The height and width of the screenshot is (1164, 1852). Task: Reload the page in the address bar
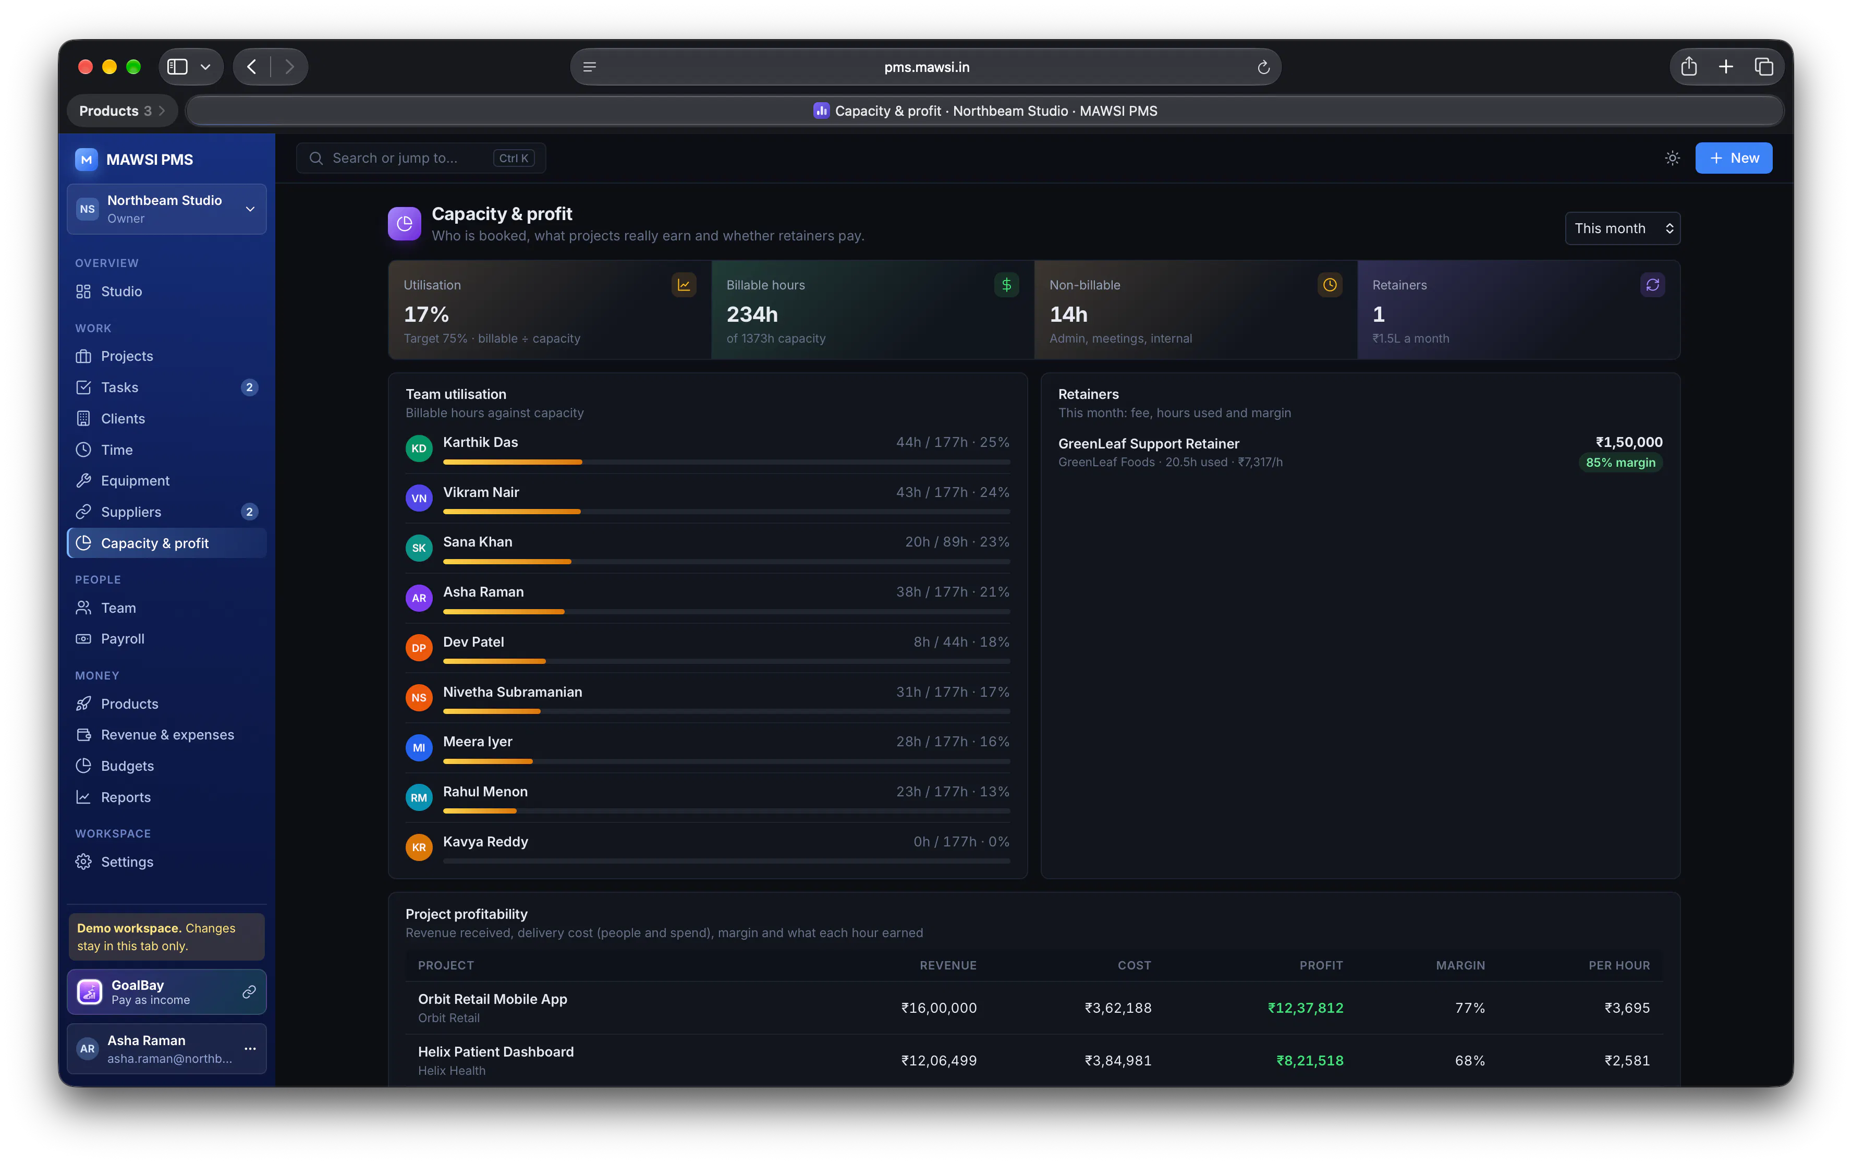point(1263,67)
